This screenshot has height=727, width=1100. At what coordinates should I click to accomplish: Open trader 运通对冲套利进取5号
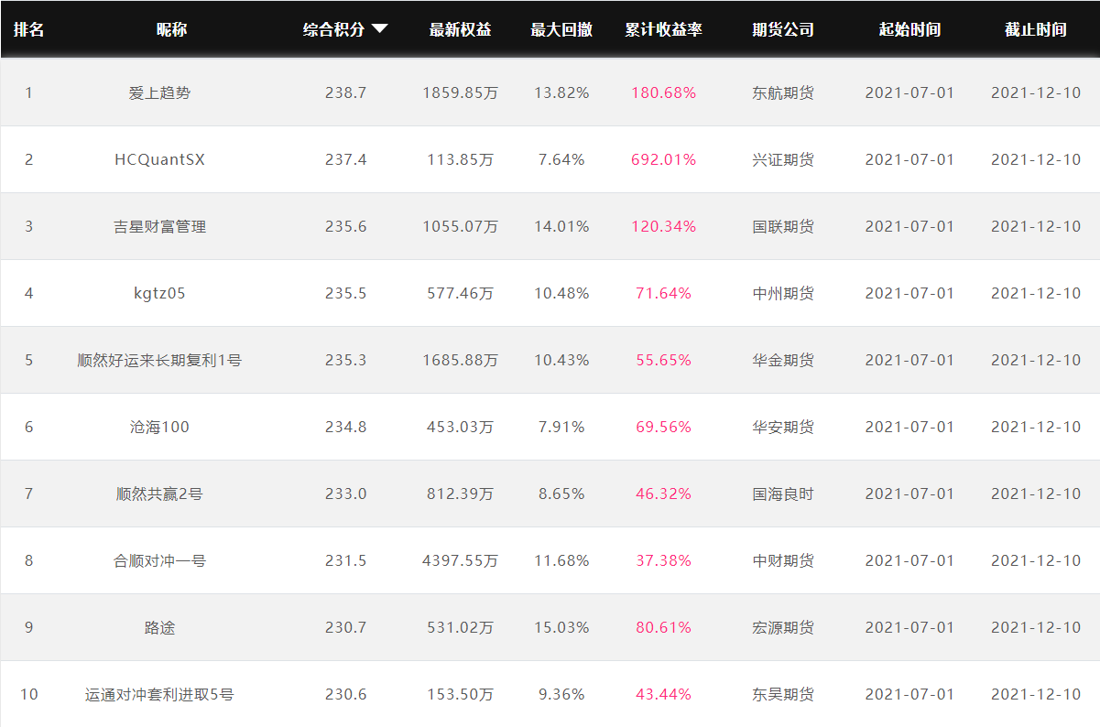coord(160,694)
